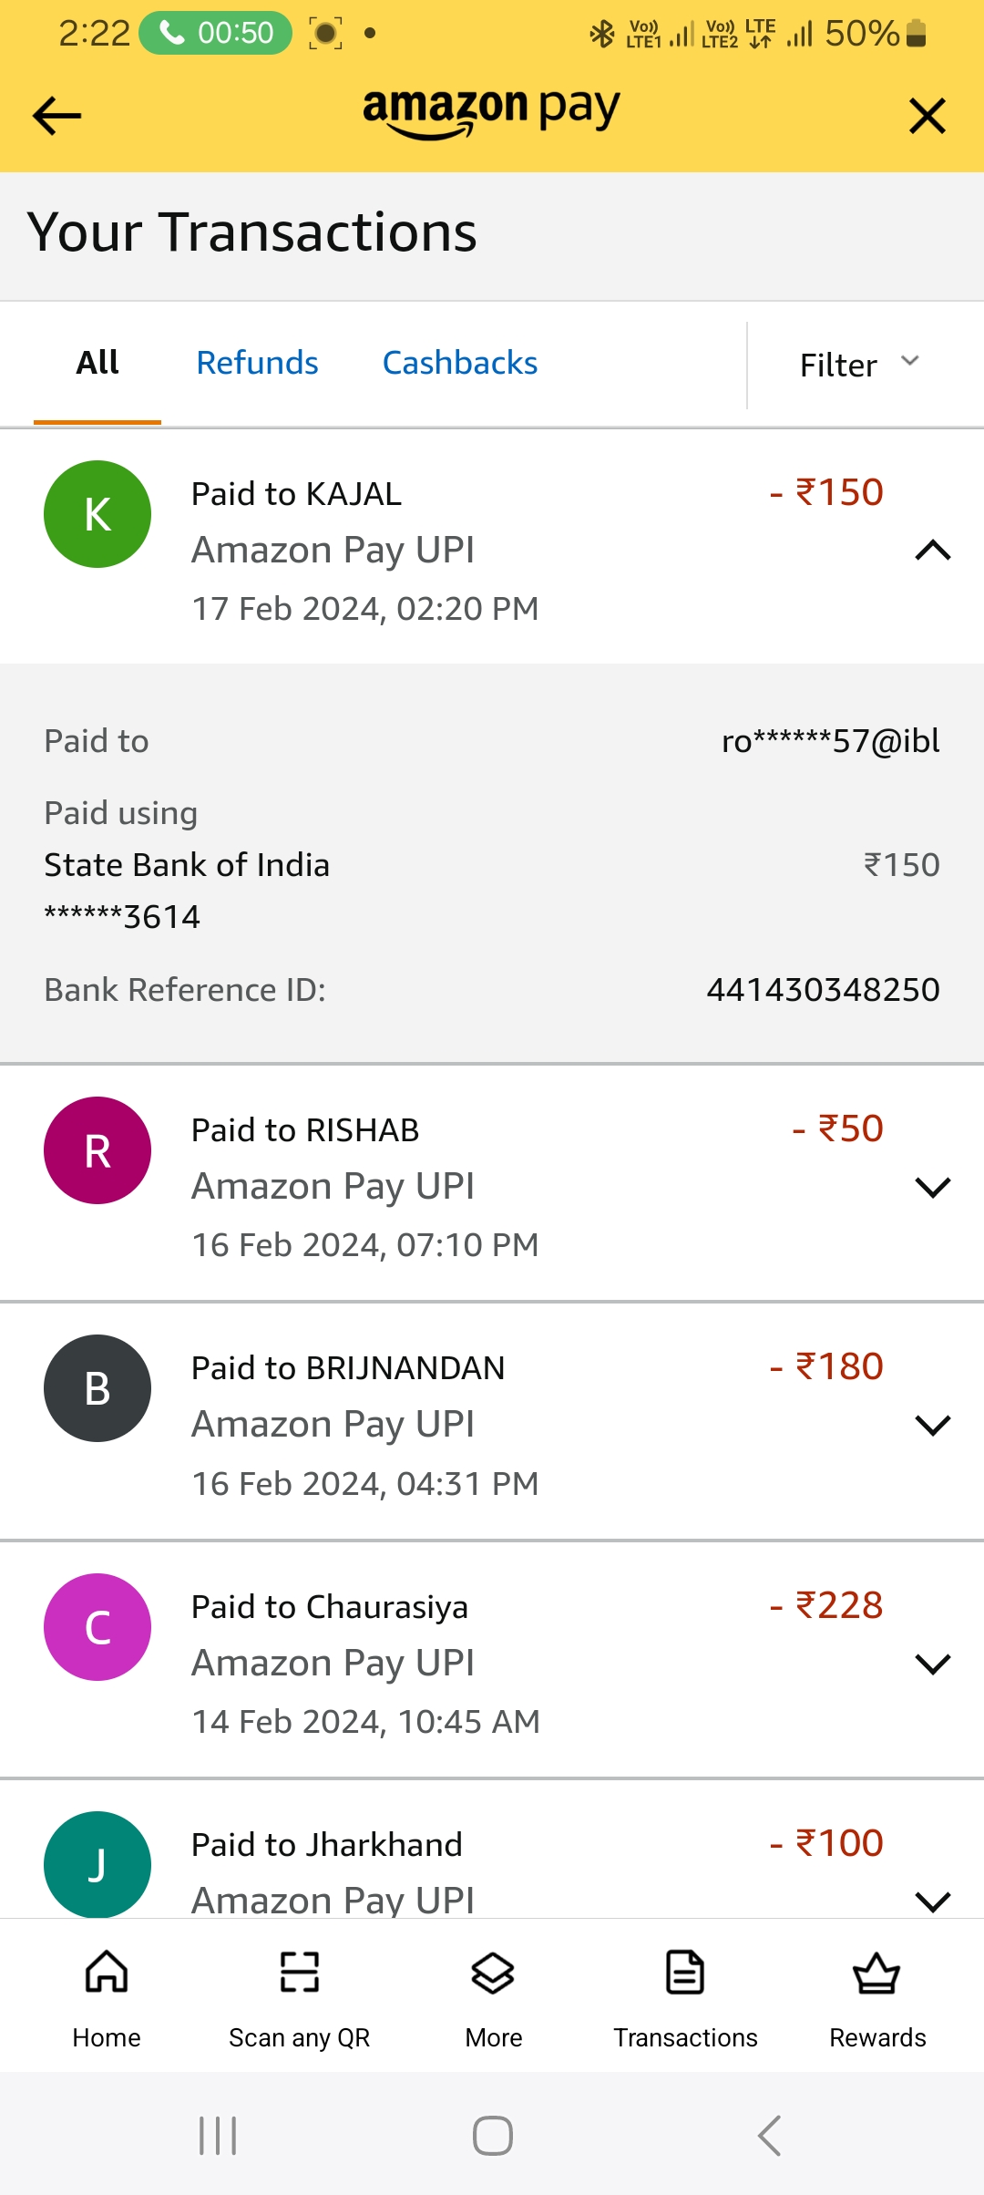Tap the Transactions document icon
984x2195 pixels.
coord(685,1973)
